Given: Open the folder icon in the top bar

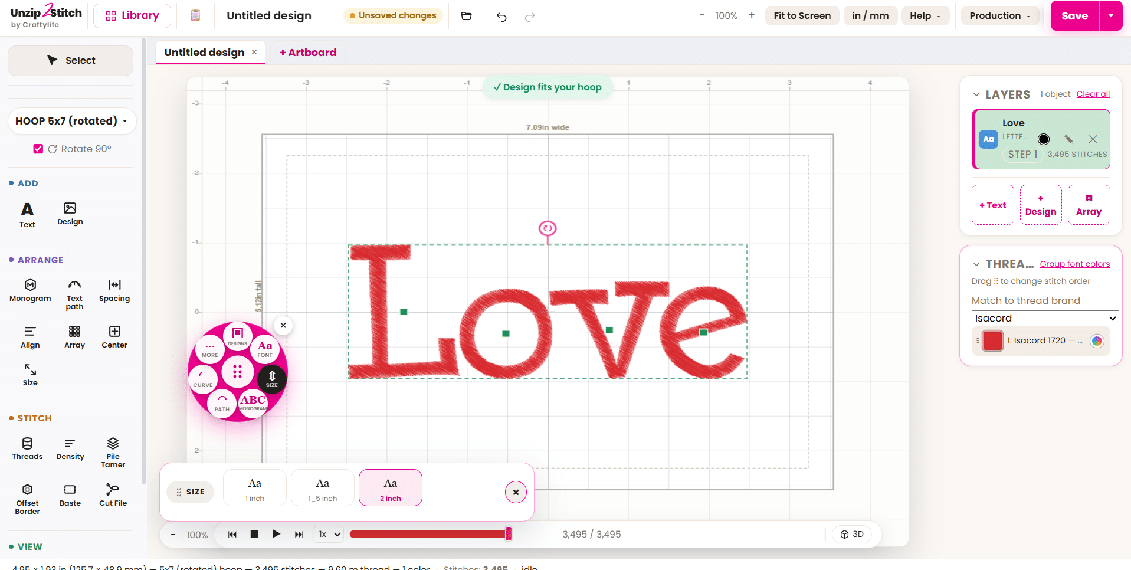Looking at the screenshot, I should tap(466, 16).
